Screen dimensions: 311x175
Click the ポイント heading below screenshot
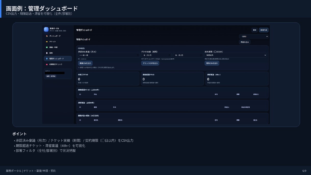(20, 134)
